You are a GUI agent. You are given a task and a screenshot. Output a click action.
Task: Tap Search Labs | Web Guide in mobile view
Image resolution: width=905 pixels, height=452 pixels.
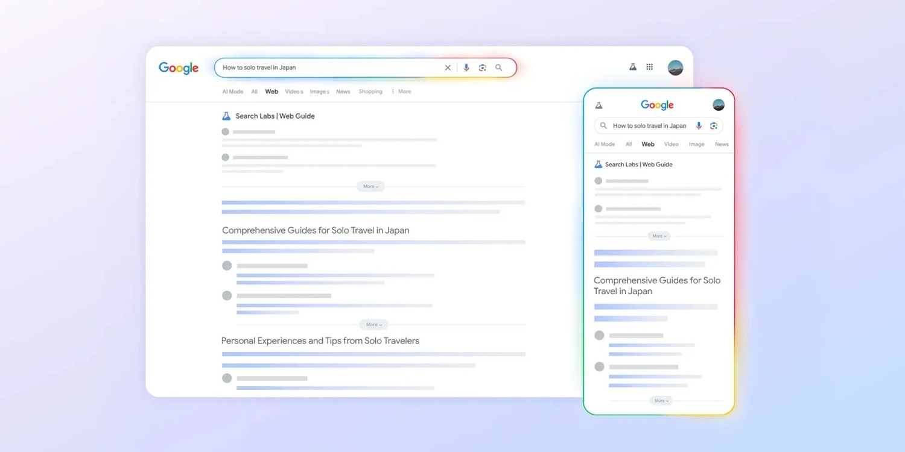click(x=639, y=164)
